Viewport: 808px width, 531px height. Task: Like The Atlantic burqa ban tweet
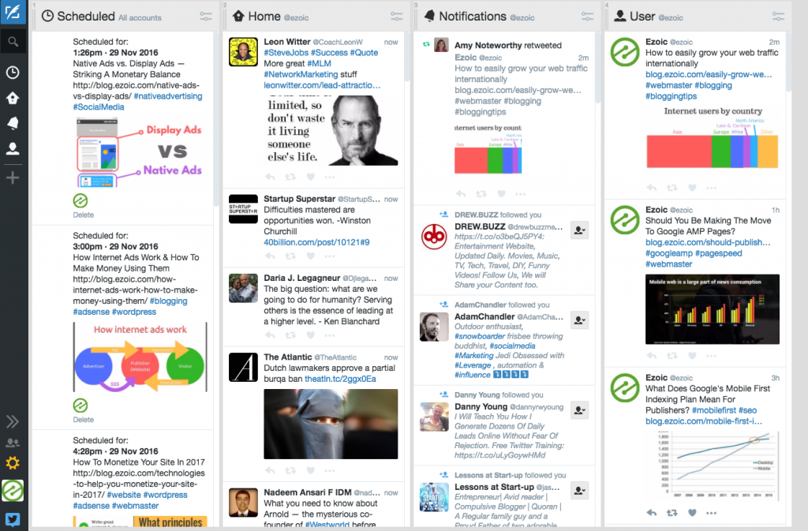(x=311, y=470)
